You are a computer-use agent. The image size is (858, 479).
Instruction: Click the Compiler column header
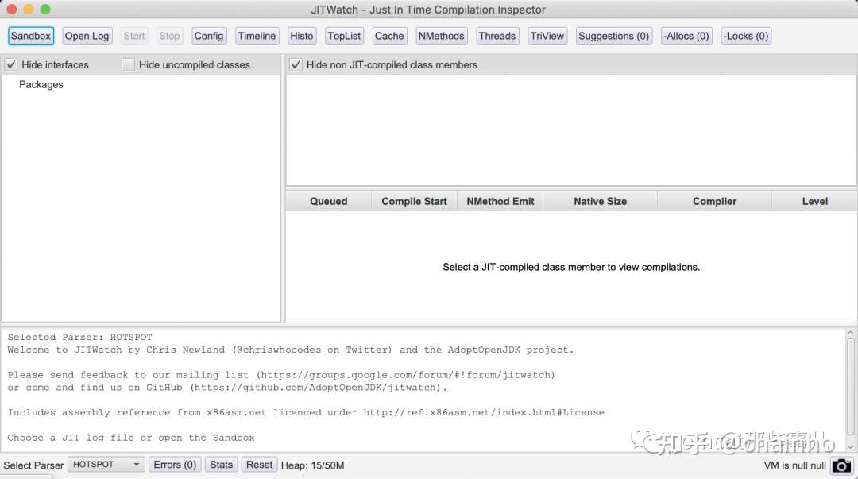tap(715, 202)
